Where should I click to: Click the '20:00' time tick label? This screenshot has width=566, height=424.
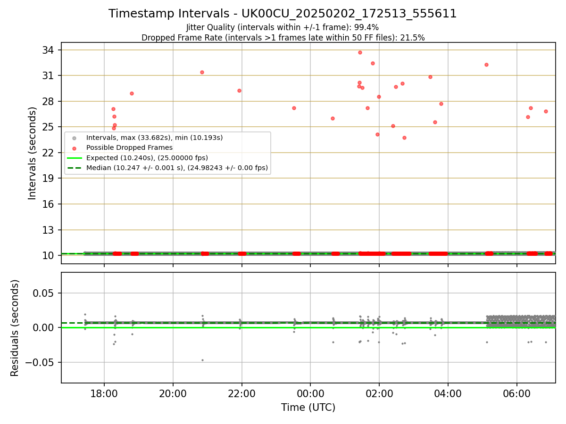pos(173,393)
